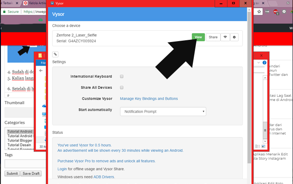The image size is (293, 184).
Task: Open the Start automatically dropdown
Action: click(x=163, y=111)
